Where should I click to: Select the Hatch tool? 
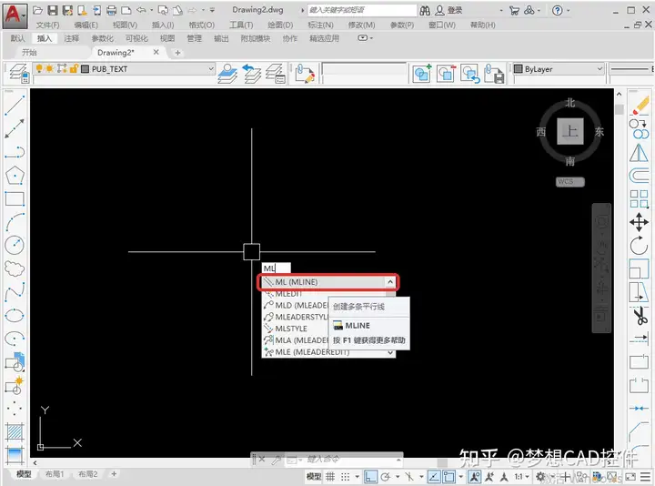click(x=15, y=431)
